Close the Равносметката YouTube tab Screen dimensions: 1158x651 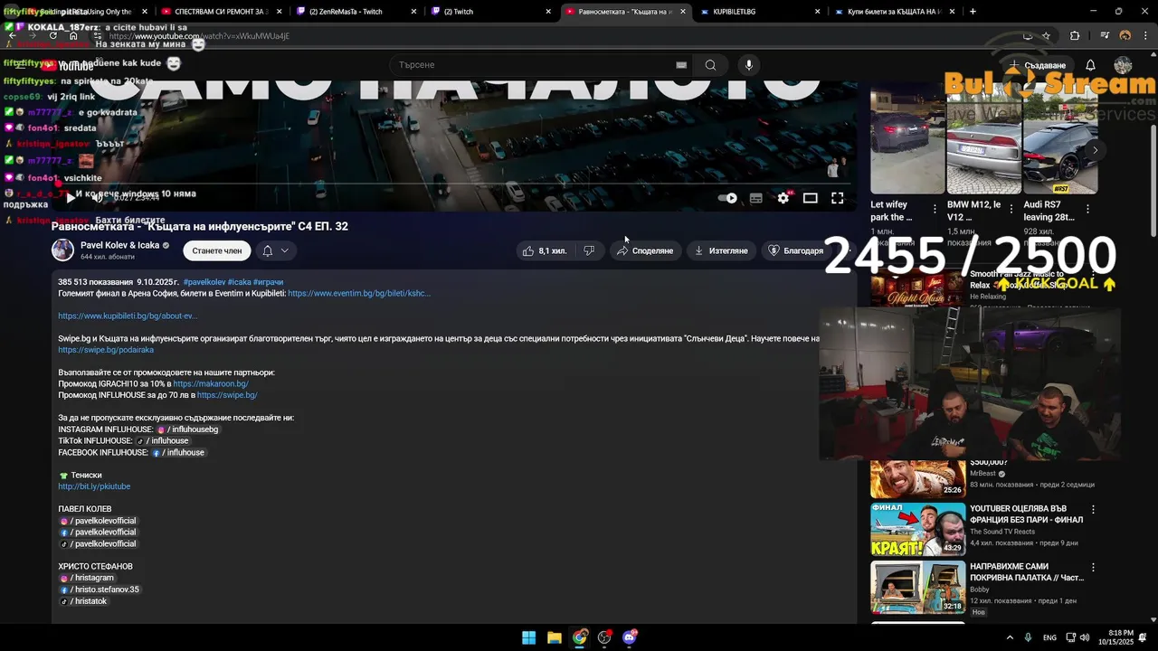click(x=683, y=12)
